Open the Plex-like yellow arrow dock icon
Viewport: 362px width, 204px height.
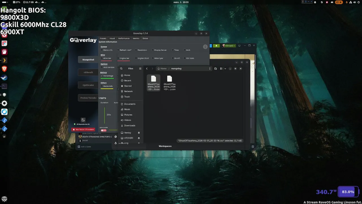4,60
